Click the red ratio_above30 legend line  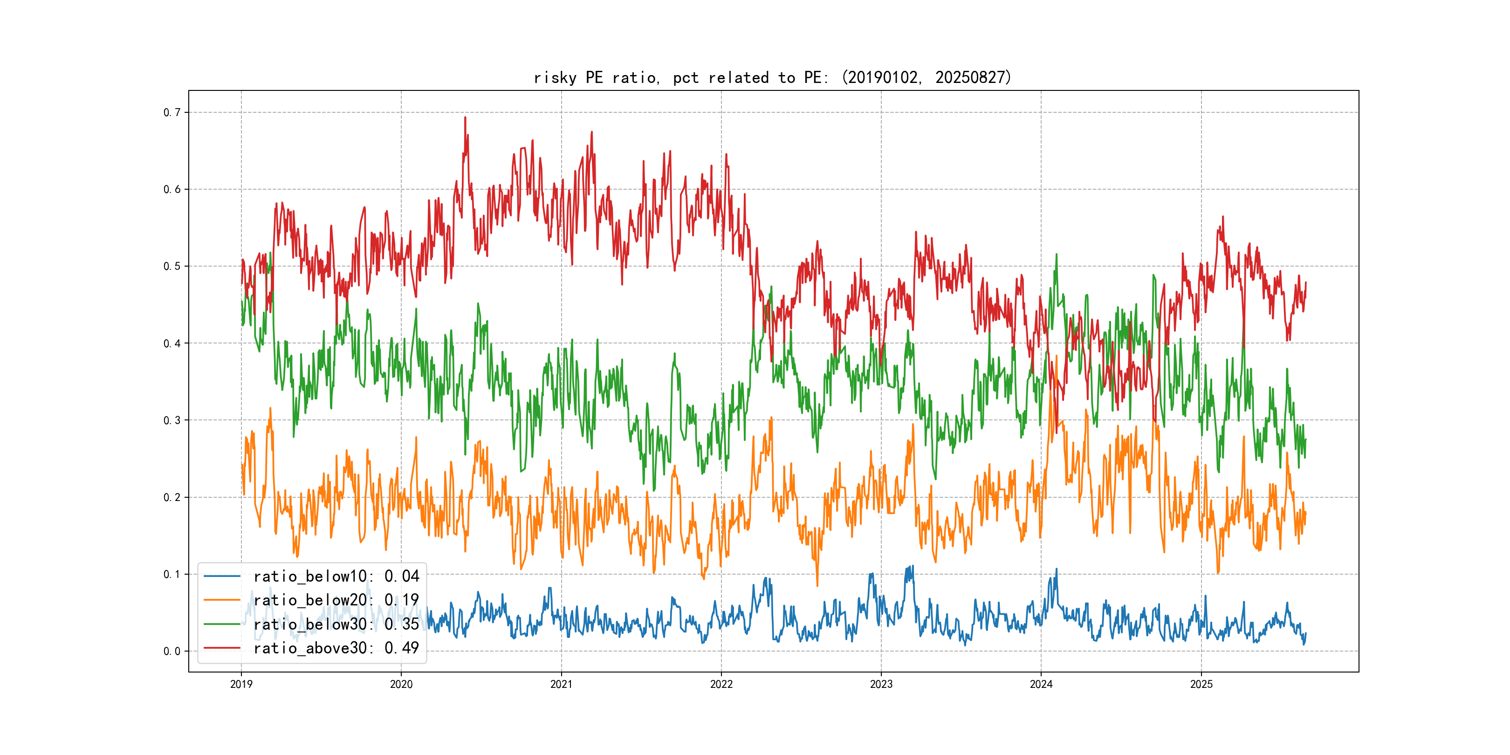coord(221,648)
